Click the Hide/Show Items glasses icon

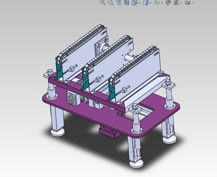[x=157, y=3]
